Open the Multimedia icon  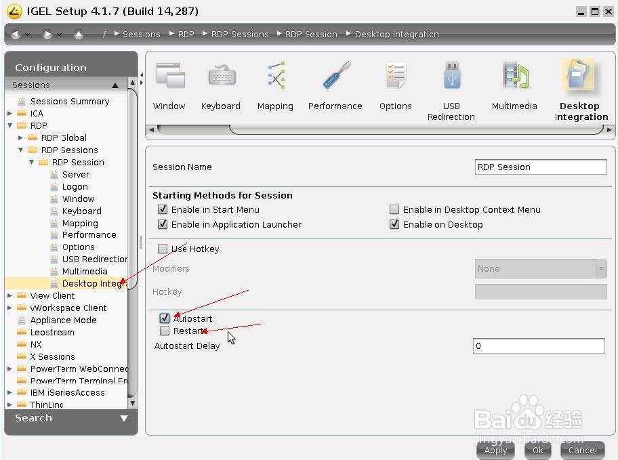516,75
